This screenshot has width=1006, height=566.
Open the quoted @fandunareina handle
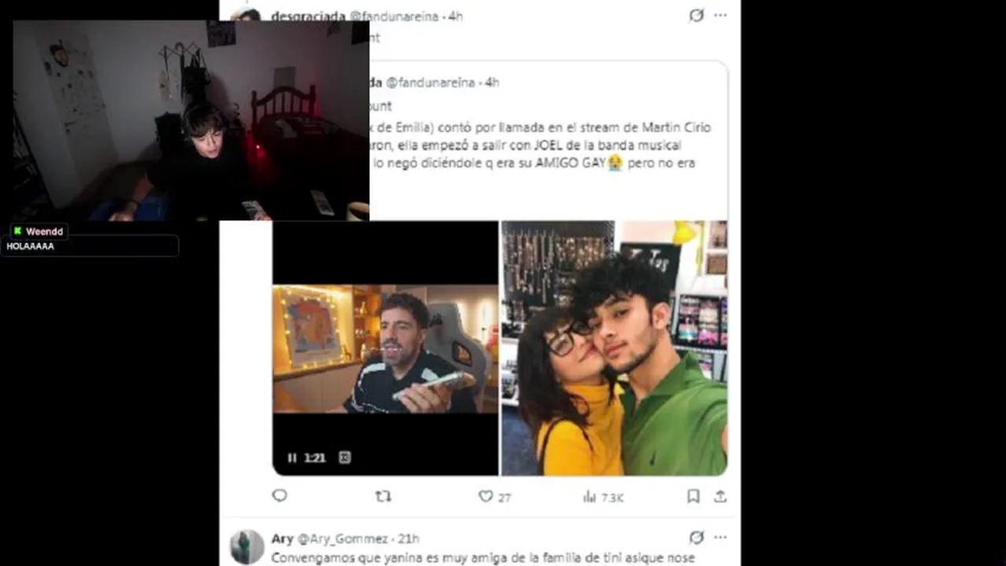pyautogui.click(x=431, y=83)
